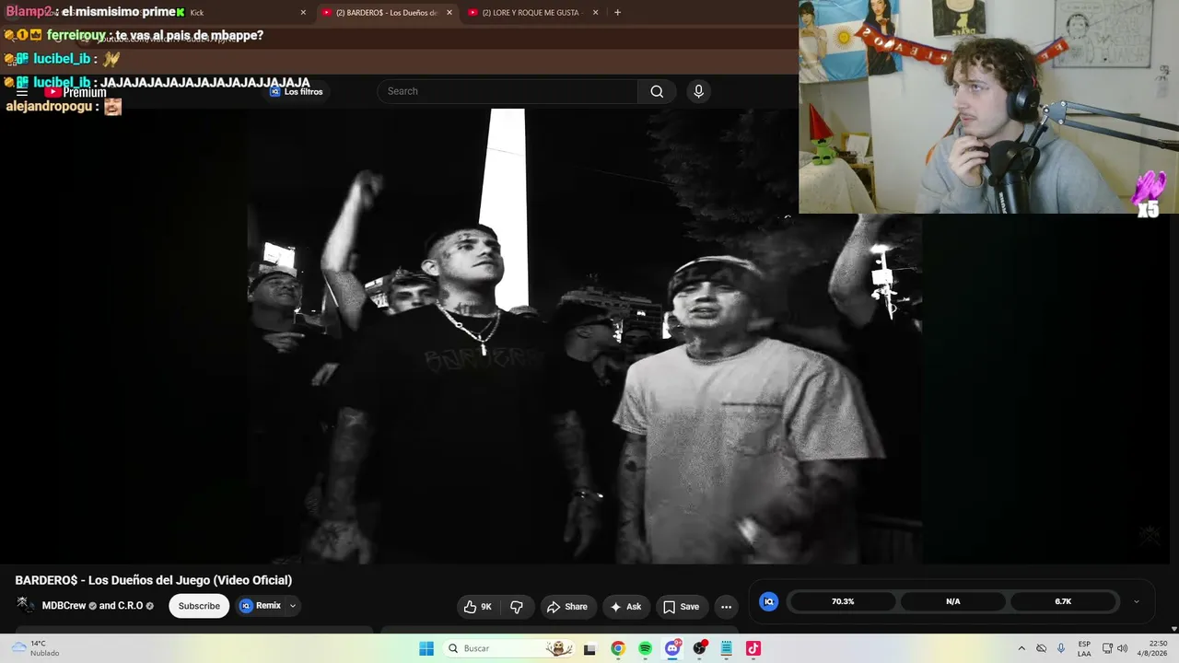Switch to LORE Y ROQUE ME GUSTA tab

point(533,13)
